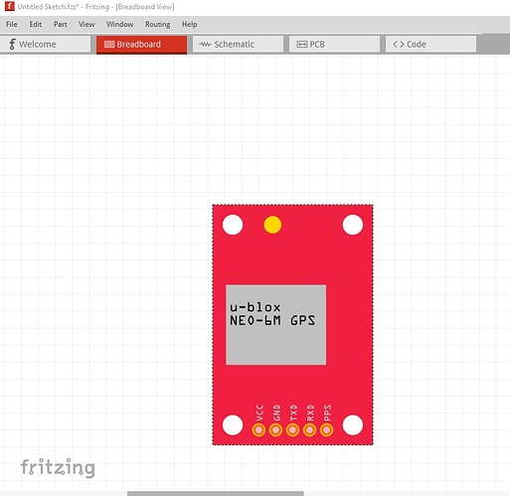The height and width of the screenshot is (496, 510).
Task: Switch to the Welcome tab
Action: [x=45, y=44]
